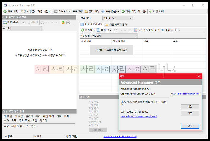The image size is (210, 141).
Task: Add the 새 작업 method
Action: tap(19, 116)
